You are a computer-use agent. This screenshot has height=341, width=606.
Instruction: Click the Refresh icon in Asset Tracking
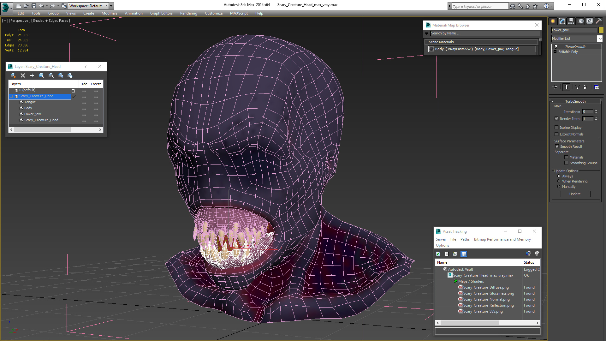click(438, 254)
